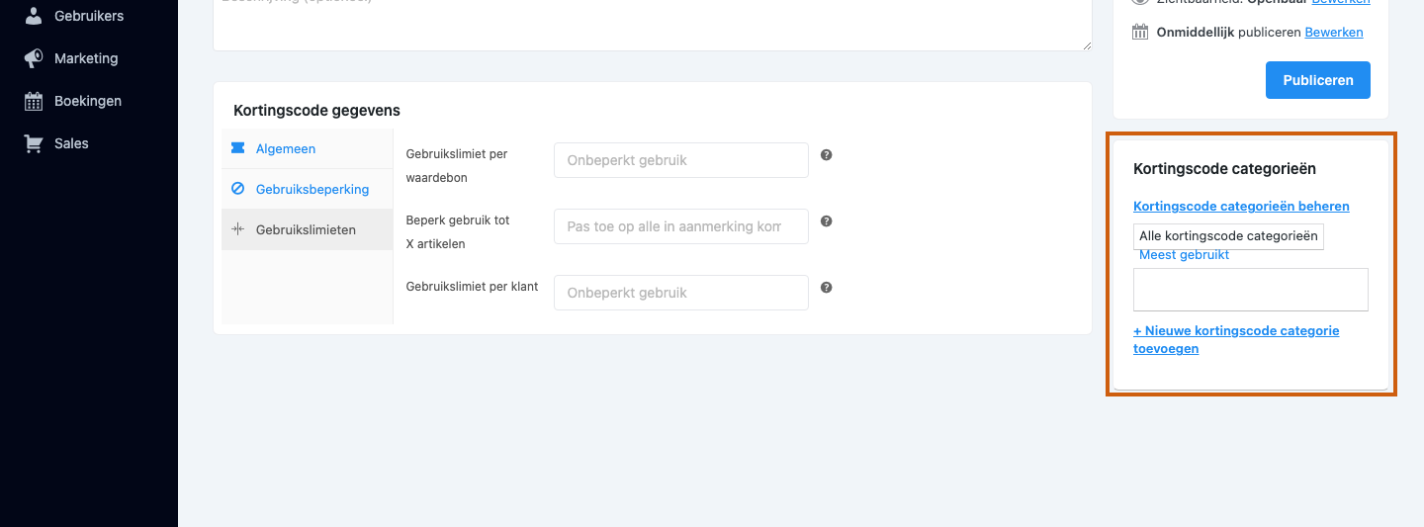Open Kortingscode categorieën beheren link
The image size is (1424, 527).
[x=1241, y=207]
